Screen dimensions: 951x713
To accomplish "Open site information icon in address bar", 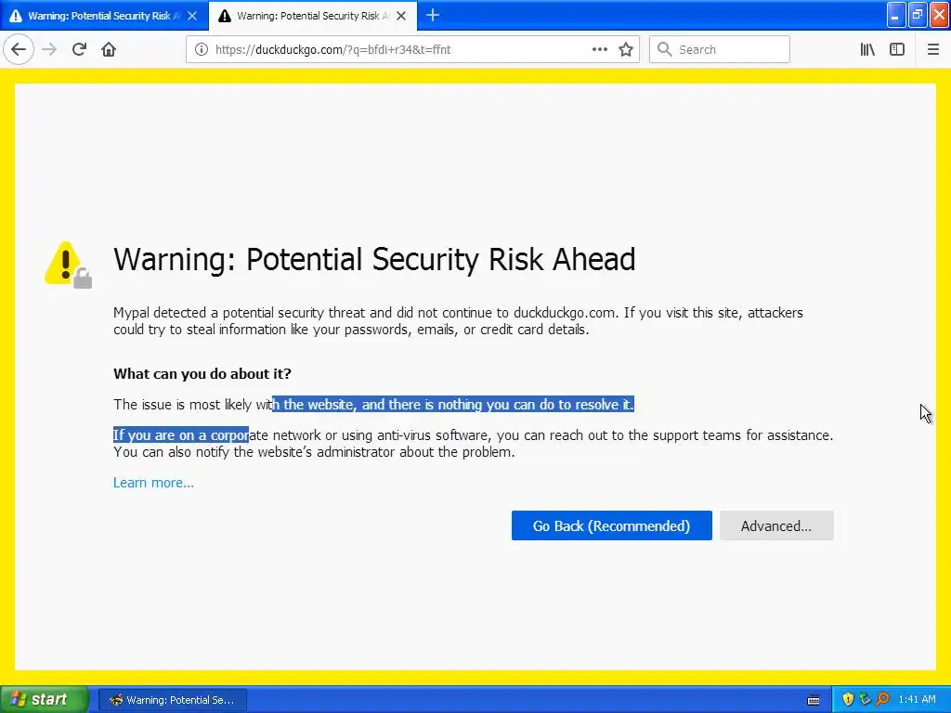I will click(202, 49).
